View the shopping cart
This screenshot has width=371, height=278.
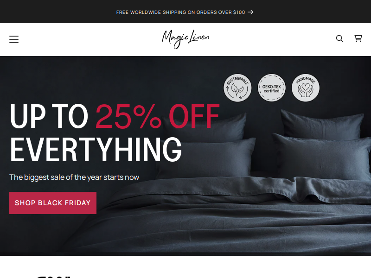pyautogui.click(x=358, y=38)
